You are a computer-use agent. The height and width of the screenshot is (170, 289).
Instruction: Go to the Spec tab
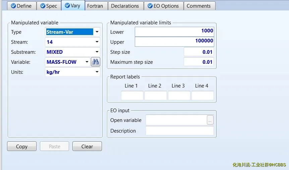coord(49,6)
